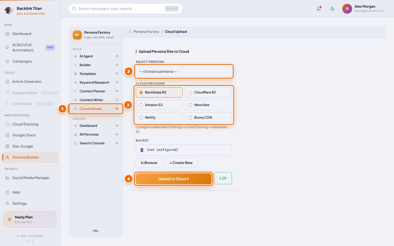Click the Cloud Stacking cloud icon
Screen dimensions: 394x246
point(7,124)
